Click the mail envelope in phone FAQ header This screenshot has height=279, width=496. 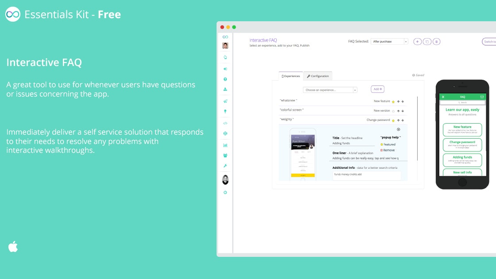tap(482, 97)
